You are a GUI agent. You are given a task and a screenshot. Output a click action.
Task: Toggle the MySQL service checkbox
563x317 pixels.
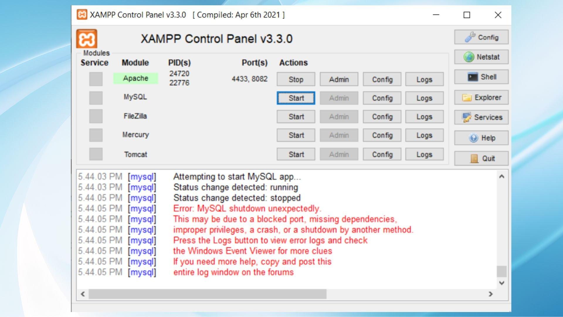coord(96,98)
